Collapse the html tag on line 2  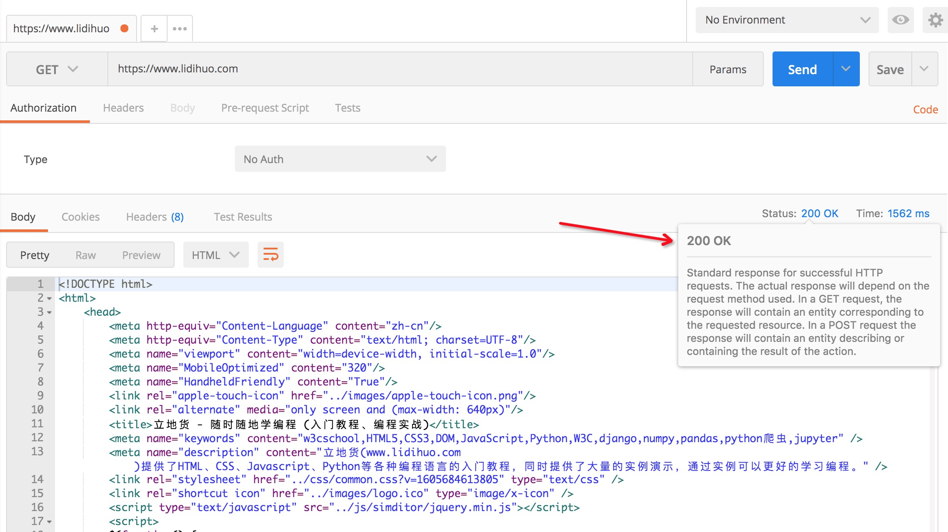coord(49,299)
